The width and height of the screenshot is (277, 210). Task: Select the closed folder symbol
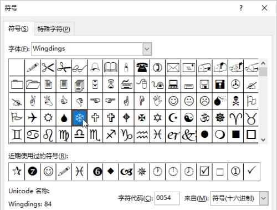pos(17,84)
